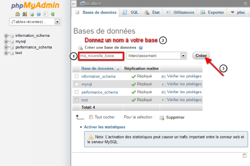Open mysql link in database table
Screen dimensions: 250x166
coord(87,84)
